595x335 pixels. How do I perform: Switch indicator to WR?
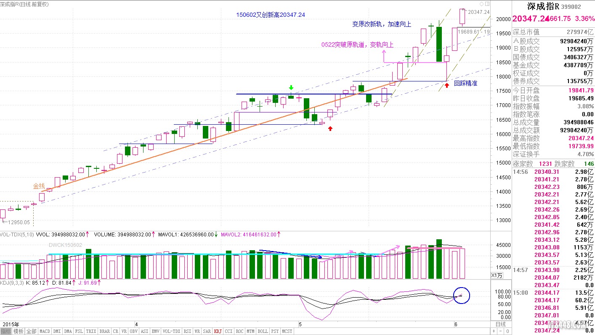(197, 331)
